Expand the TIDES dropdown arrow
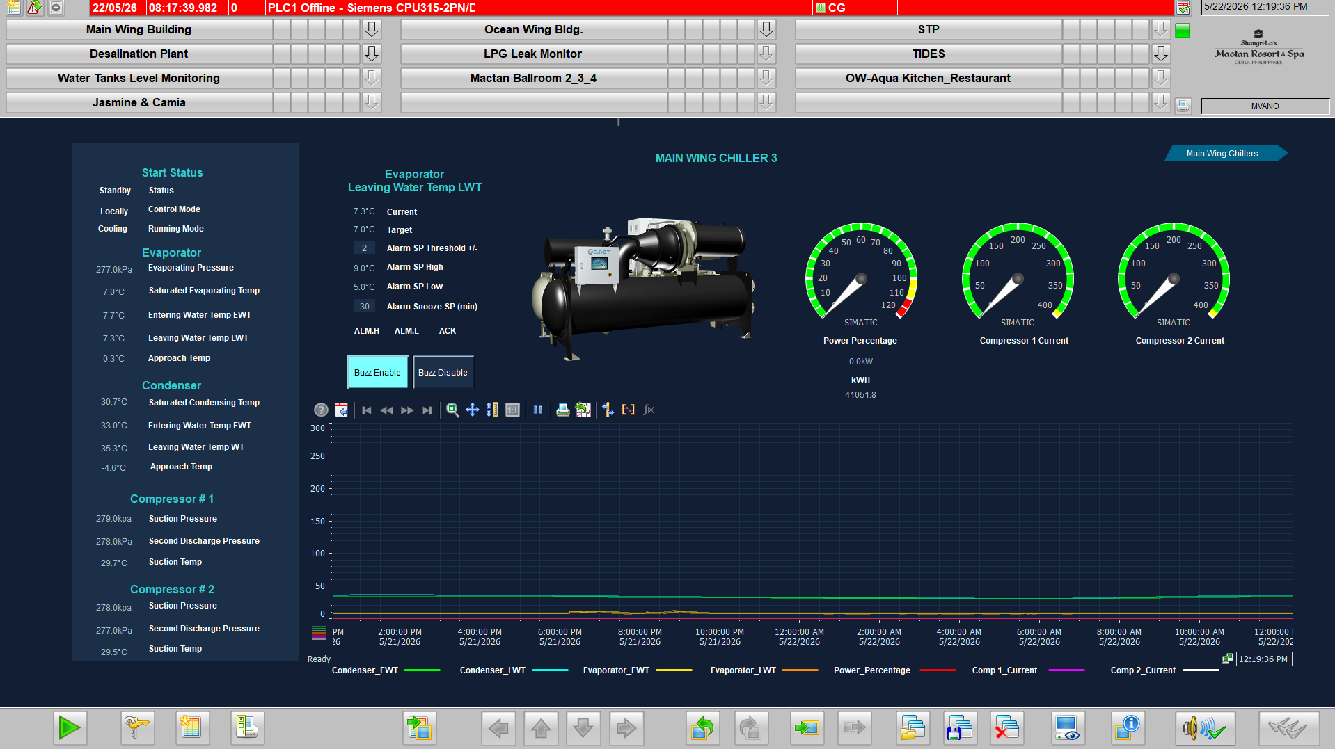The image size is (1335, 749). click(x=1161, y=54)
